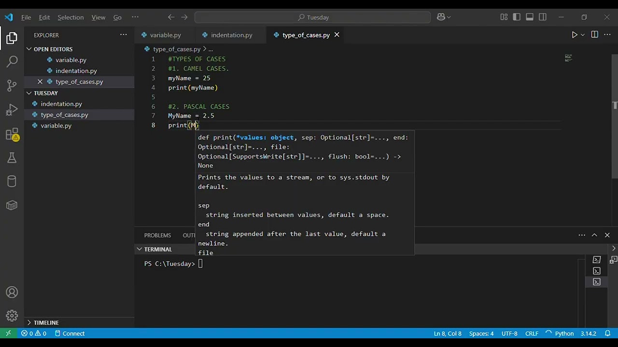The width and height of the screenshot is (618, 347).
Task: Open the Source Control view
Action: coord(12,86)
